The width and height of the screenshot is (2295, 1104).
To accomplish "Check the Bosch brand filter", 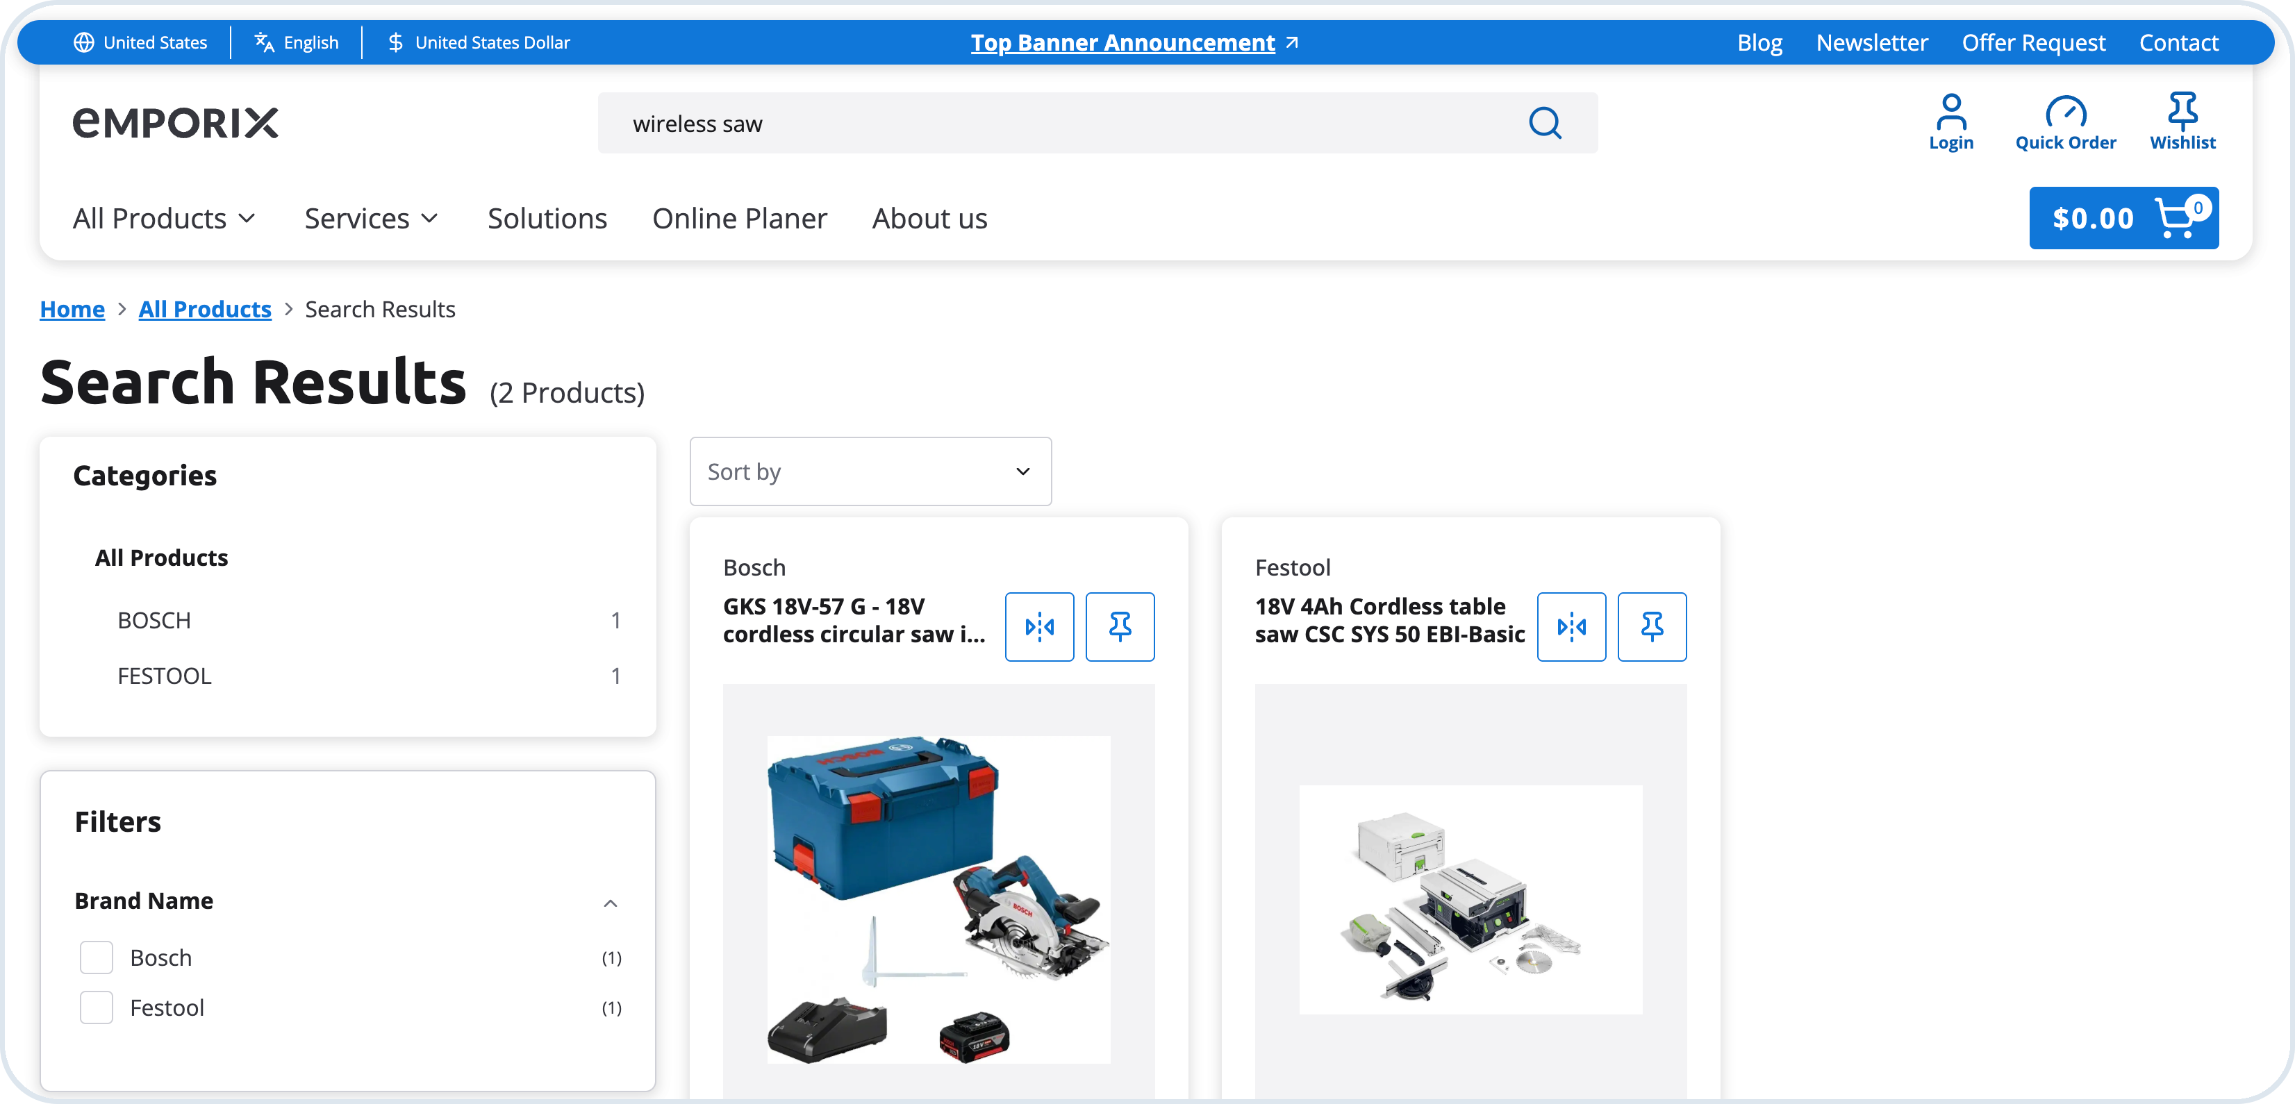I will [97, 957].
